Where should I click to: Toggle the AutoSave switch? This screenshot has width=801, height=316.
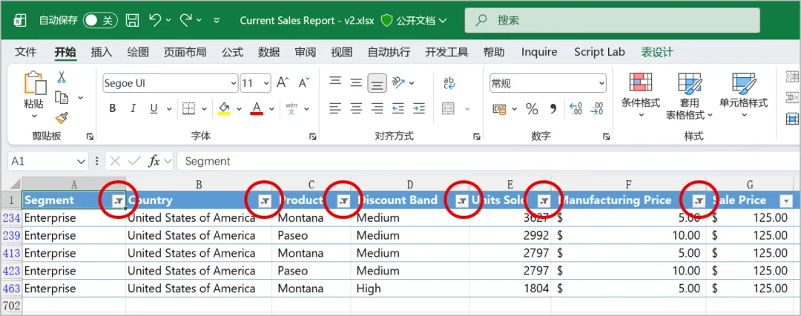click(x=101, y=21)
